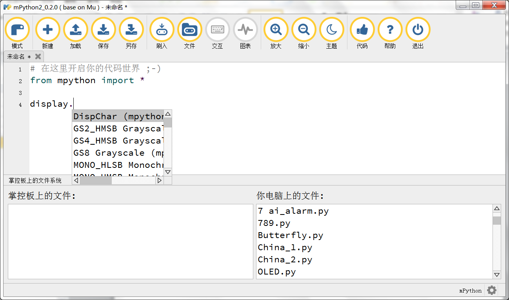
Task: Select MONO_HLSB autocomplete entry
Action: tap(118, 165)
